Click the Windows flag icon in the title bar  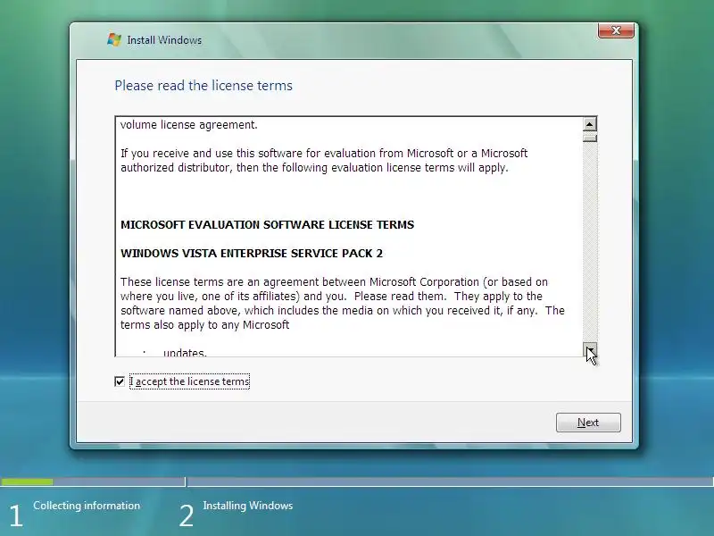click(114, 39)
